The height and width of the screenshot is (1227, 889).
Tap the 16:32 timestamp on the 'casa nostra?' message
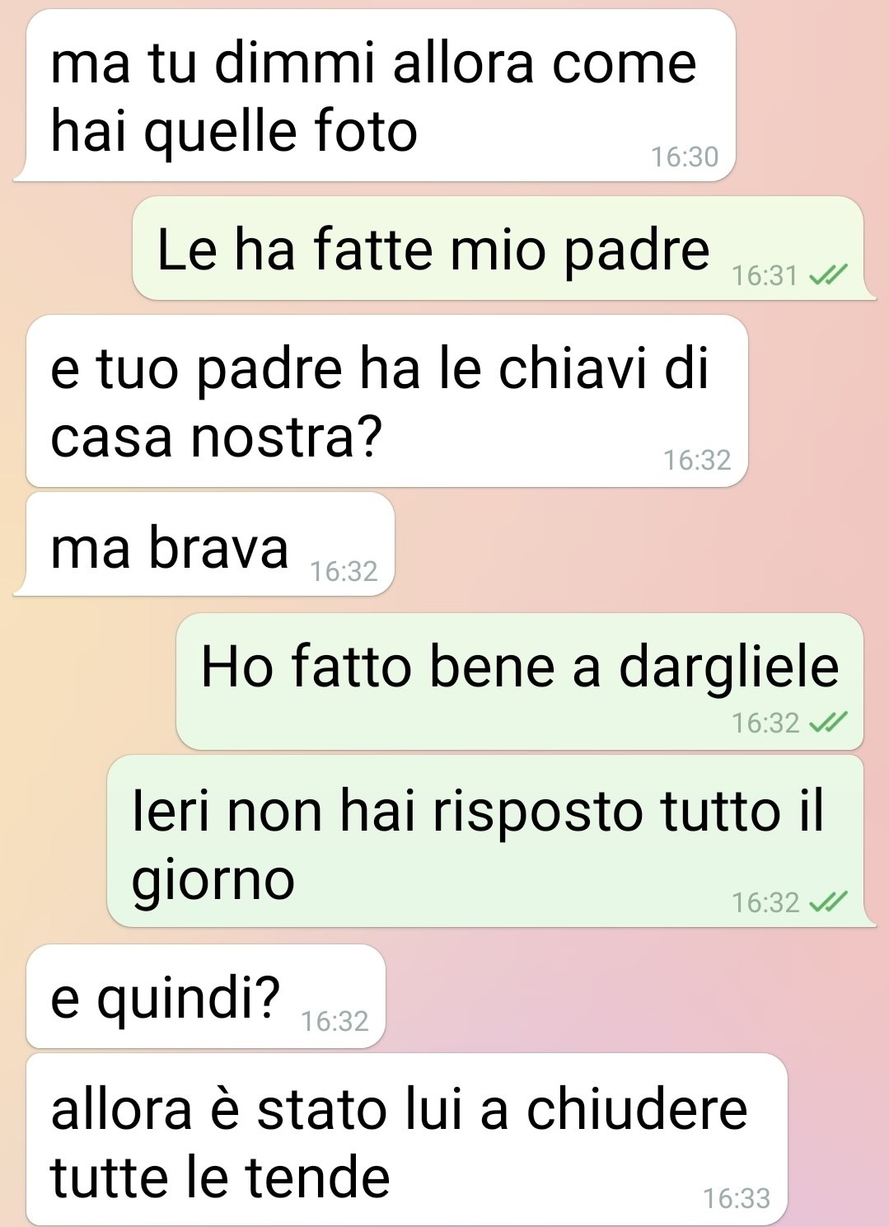698,460
